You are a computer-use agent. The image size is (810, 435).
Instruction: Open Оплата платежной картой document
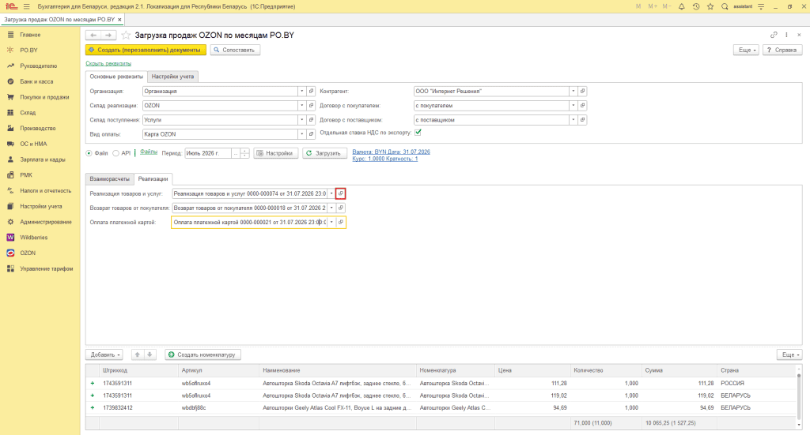pyautogui.click(x=340, y=222)
